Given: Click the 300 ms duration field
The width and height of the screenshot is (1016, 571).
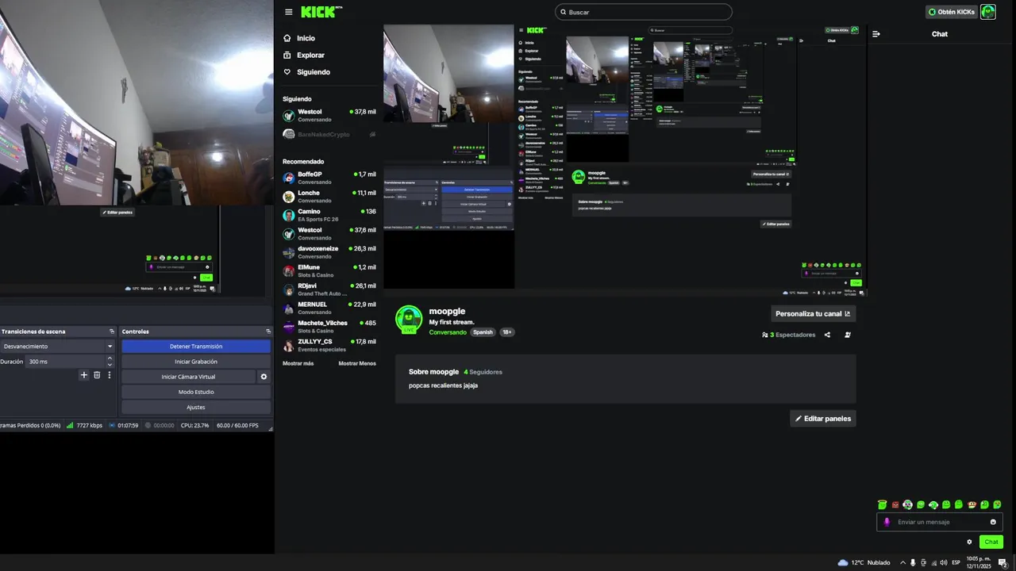Looking at the screenshot, I should (66, 362).
